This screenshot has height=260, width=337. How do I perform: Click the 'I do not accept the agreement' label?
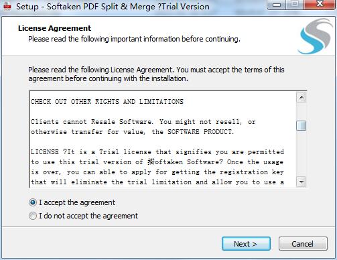tap(88, 216)
